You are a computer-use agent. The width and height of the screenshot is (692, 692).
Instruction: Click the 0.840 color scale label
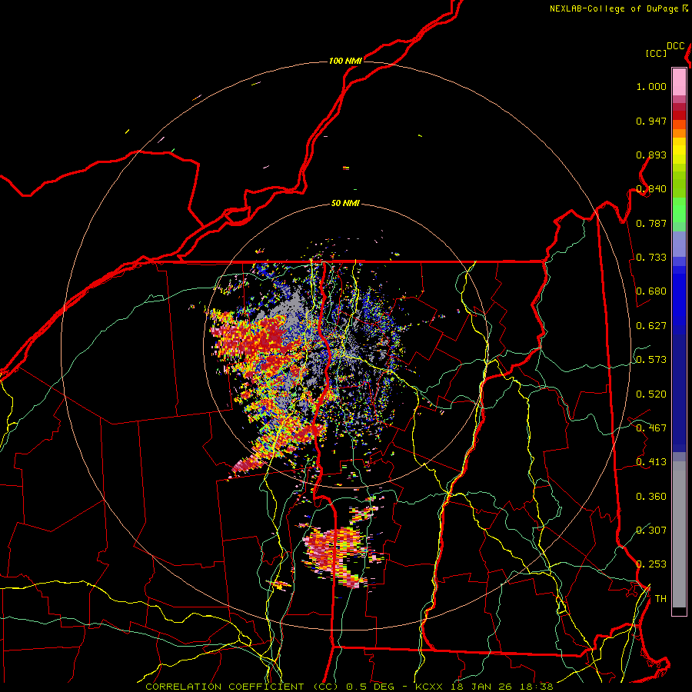pyautogui.click(x=651, y=189)
